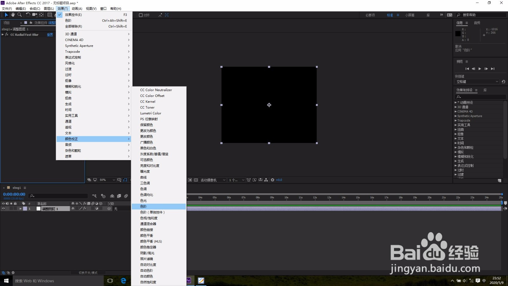Image resolution: width=508 pixels, height=286 pixels.
Task: Select the Selection arrow tool
Action: (x=6, y=15)
